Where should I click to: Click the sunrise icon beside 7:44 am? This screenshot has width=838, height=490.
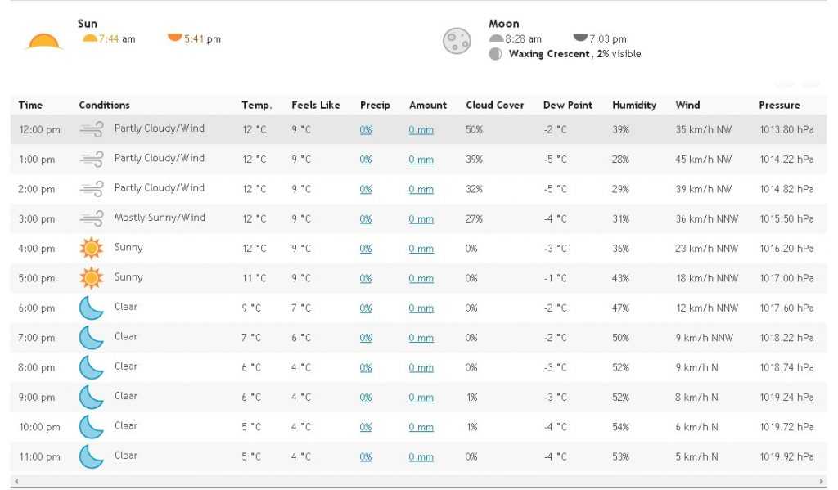tap(89, 38)
